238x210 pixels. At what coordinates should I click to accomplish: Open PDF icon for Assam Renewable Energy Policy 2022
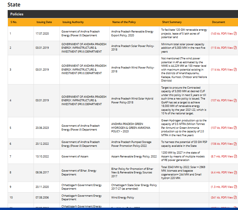235,157
